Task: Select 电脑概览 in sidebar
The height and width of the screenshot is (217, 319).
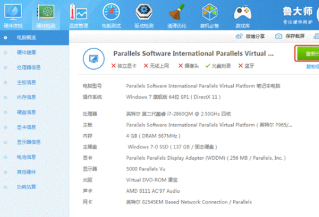Action: tap(34, 38)
